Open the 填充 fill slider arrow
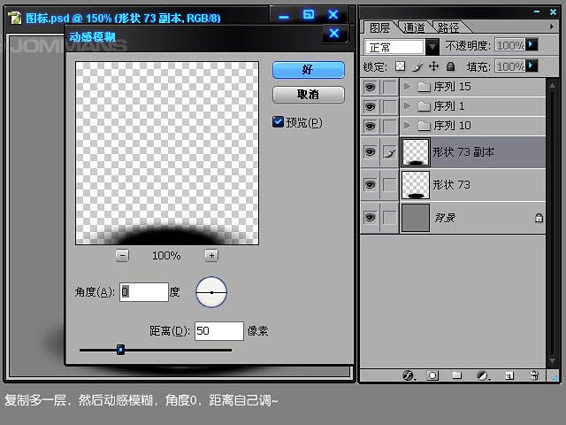Screen dimensions: 566x425 pos(532,66)
